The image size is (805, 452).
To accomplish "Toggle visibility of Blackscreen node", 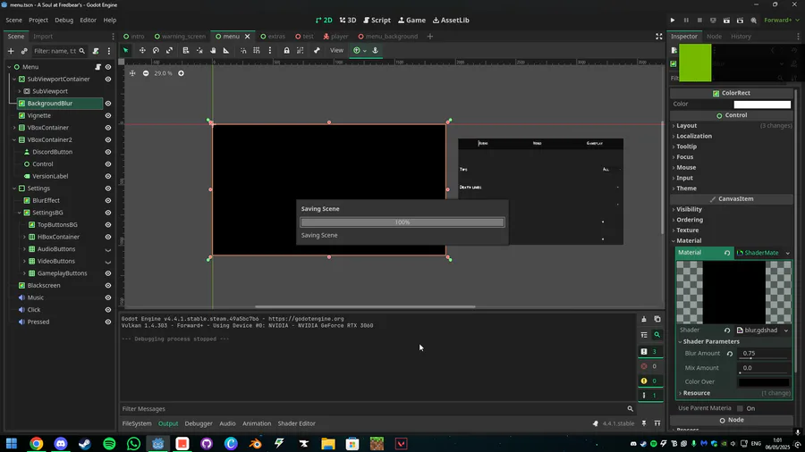I will [x=108, y=286].
